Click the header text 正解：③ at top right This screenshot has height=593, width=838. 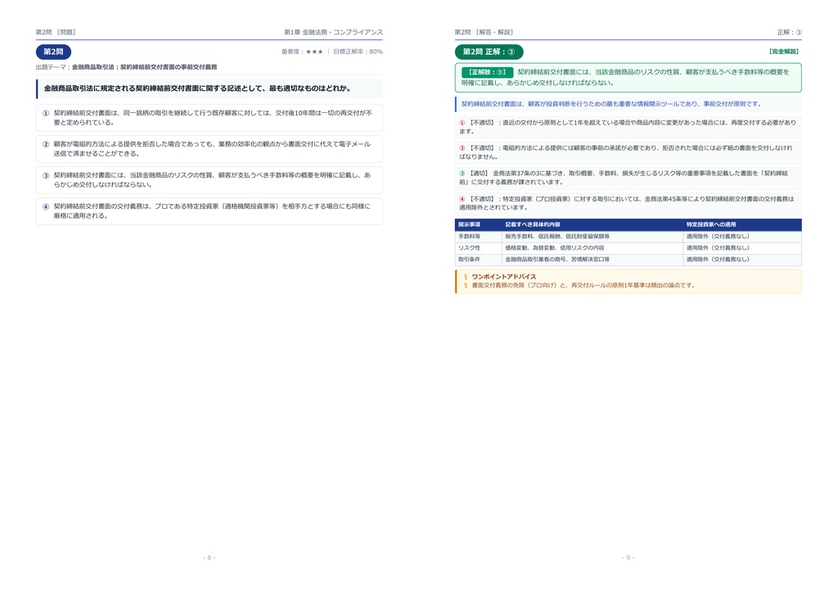tap(790, 32)
